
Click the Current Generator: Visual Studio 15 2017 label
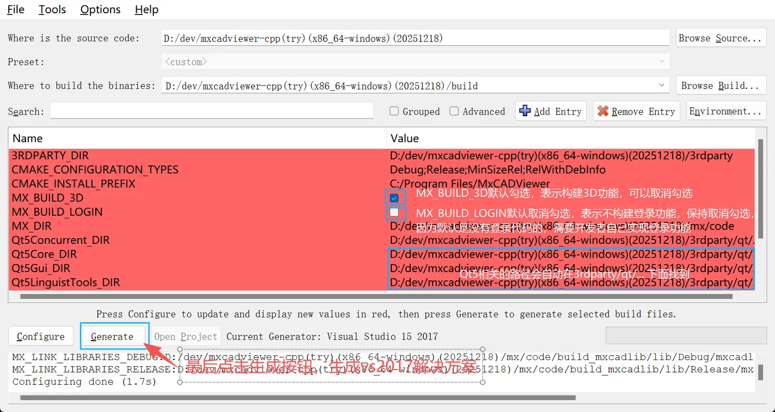[x=332, y=336]
